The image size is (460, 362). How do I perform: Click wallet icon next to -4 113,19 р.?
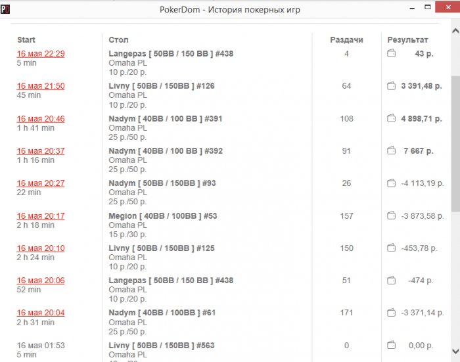[x=392, y=183]
